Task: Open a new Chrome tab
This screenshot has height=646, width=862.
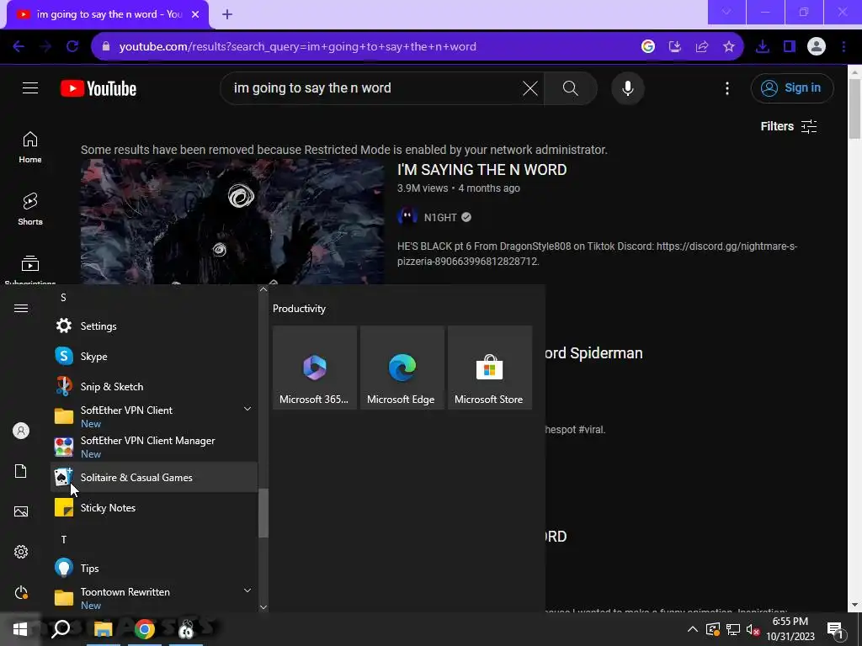Action: point(227,14)
